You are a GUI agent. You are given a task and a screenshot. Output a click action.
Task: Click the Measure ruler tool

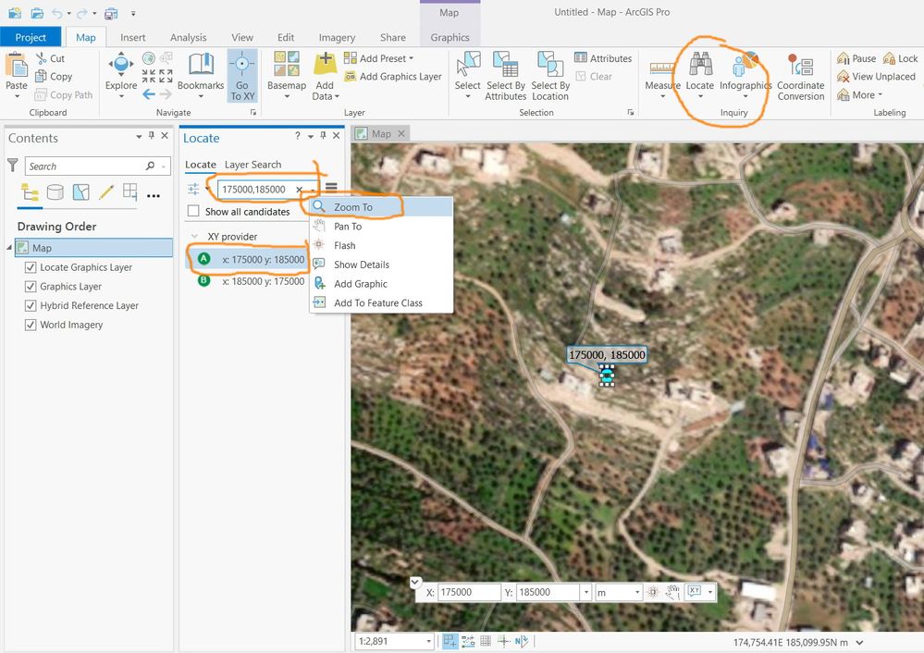click(x=662, y=76)
